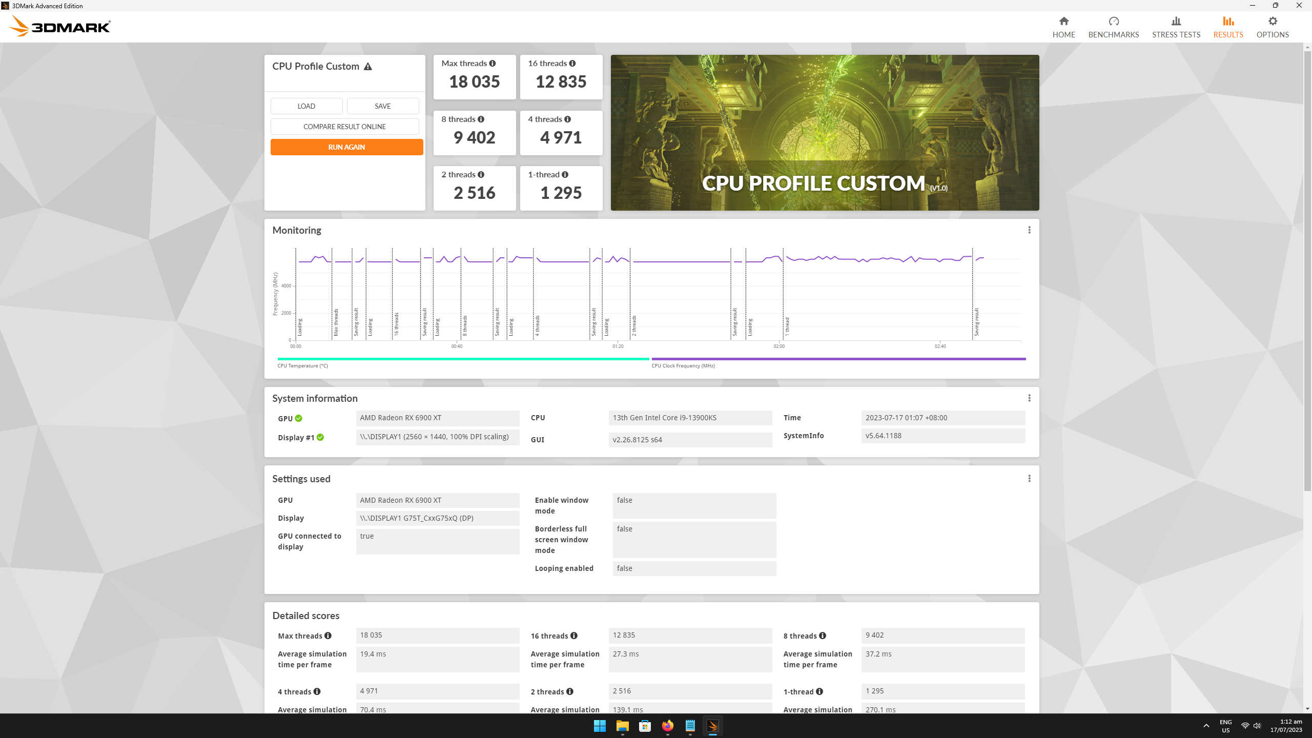Click the 3DMark logo
The width and height of the screenshot is (1312, 738).
coord(60,26)
